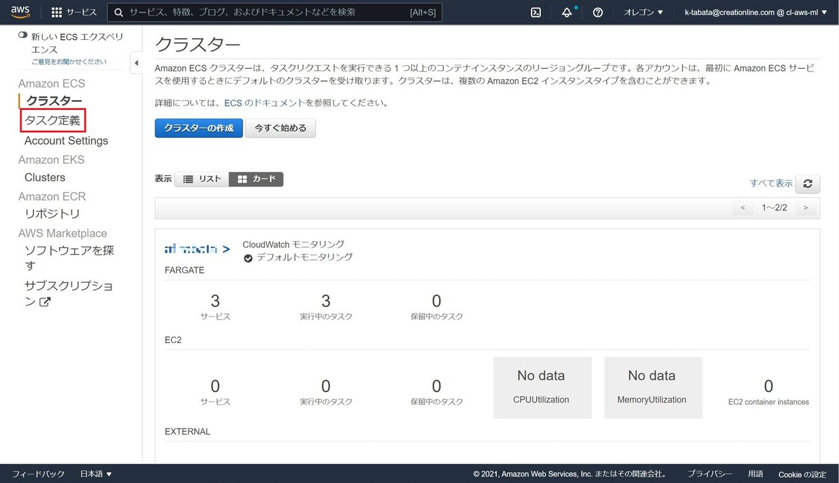Screen dimensions: 839x483
Task: Click ご意見をお聞かせください link
Action: coord(69,62)
